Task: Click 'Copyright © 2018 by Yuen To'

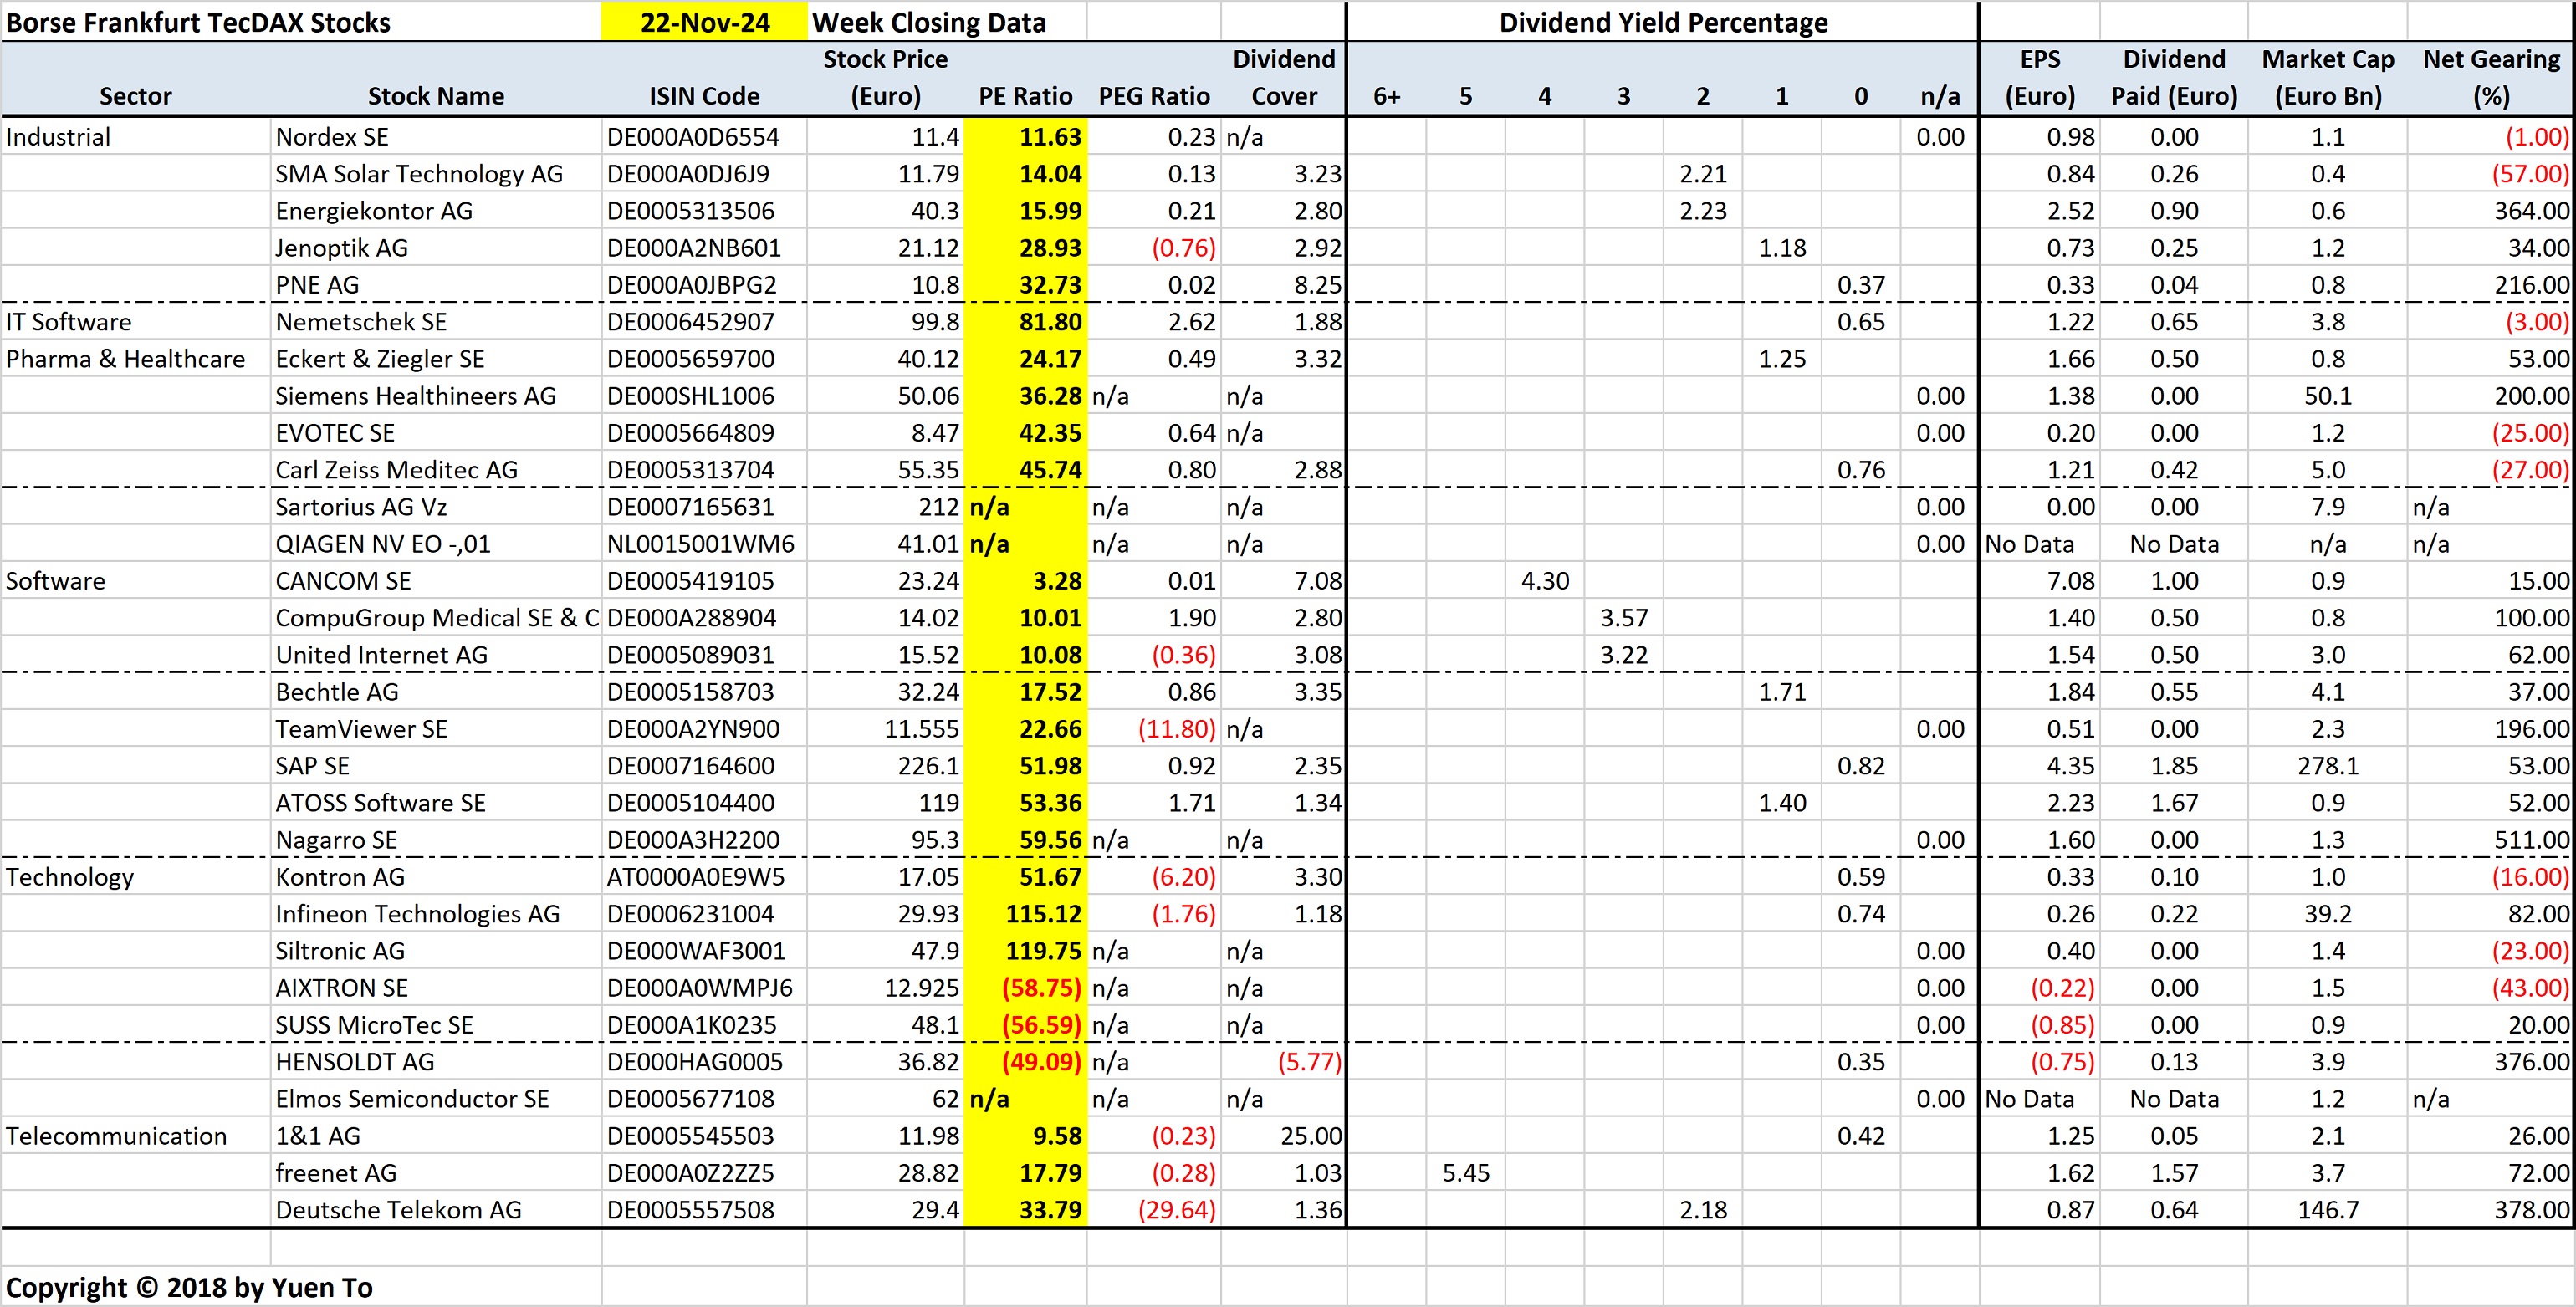Action: 189,1288
